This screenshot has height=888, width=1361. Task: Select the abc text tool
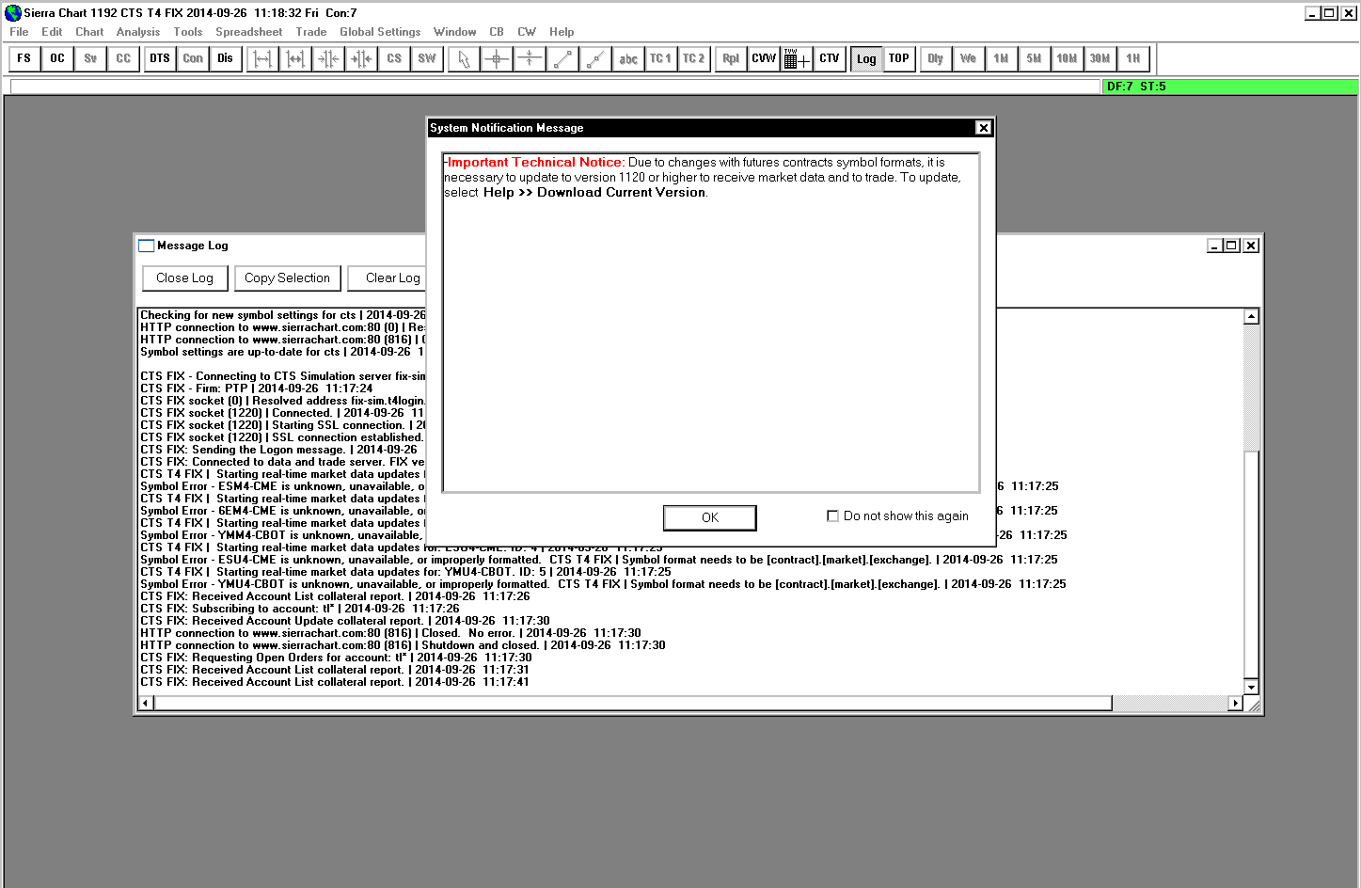pyautogui.click(x=628, y=58)
